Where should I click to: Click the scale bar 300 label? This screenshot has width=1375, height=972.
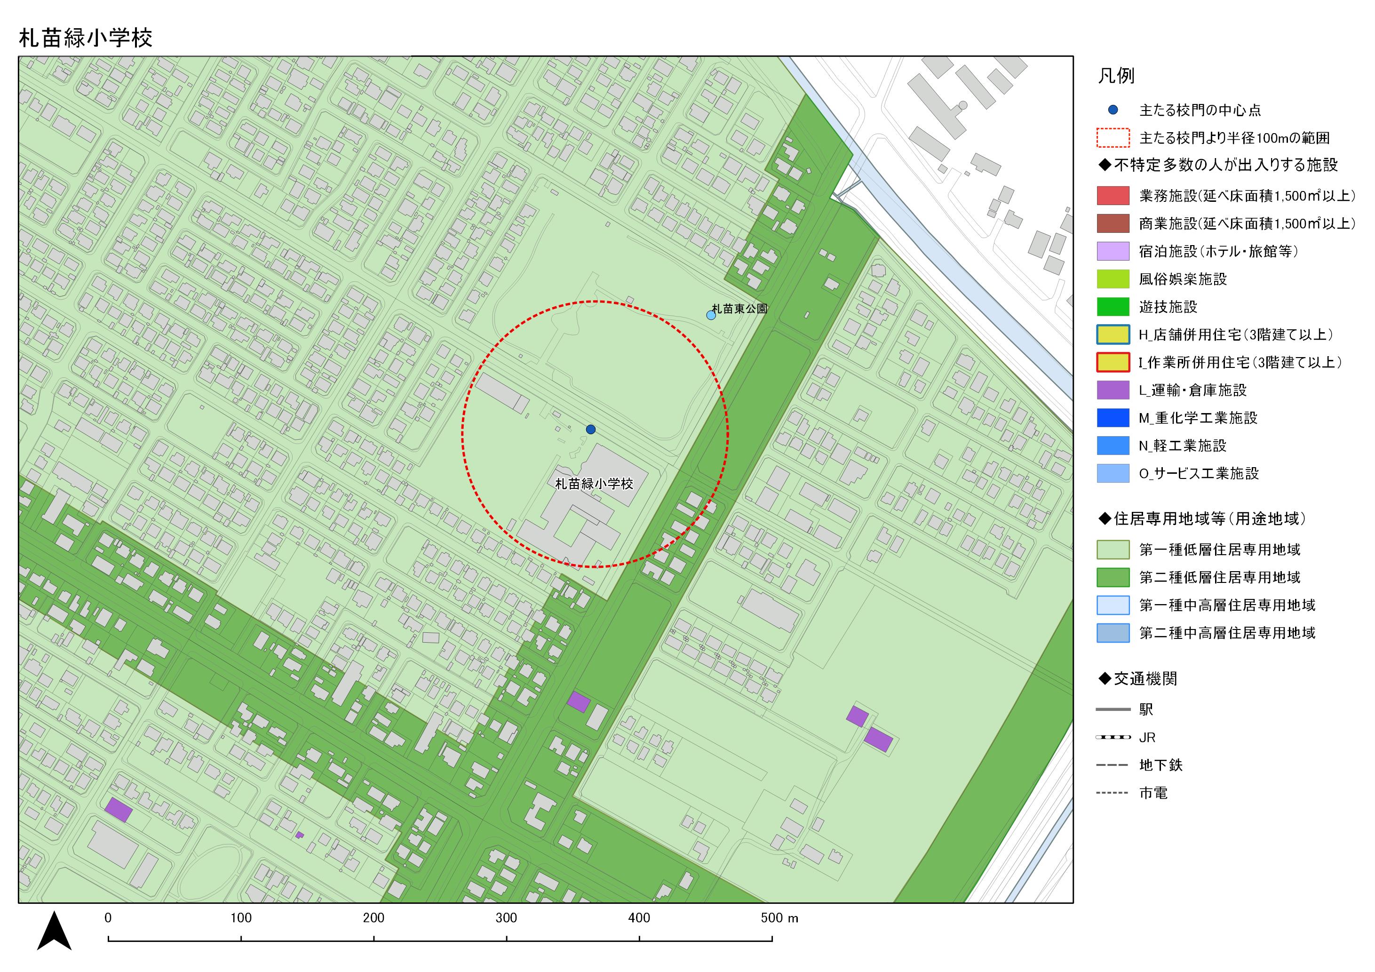(506, 918)
